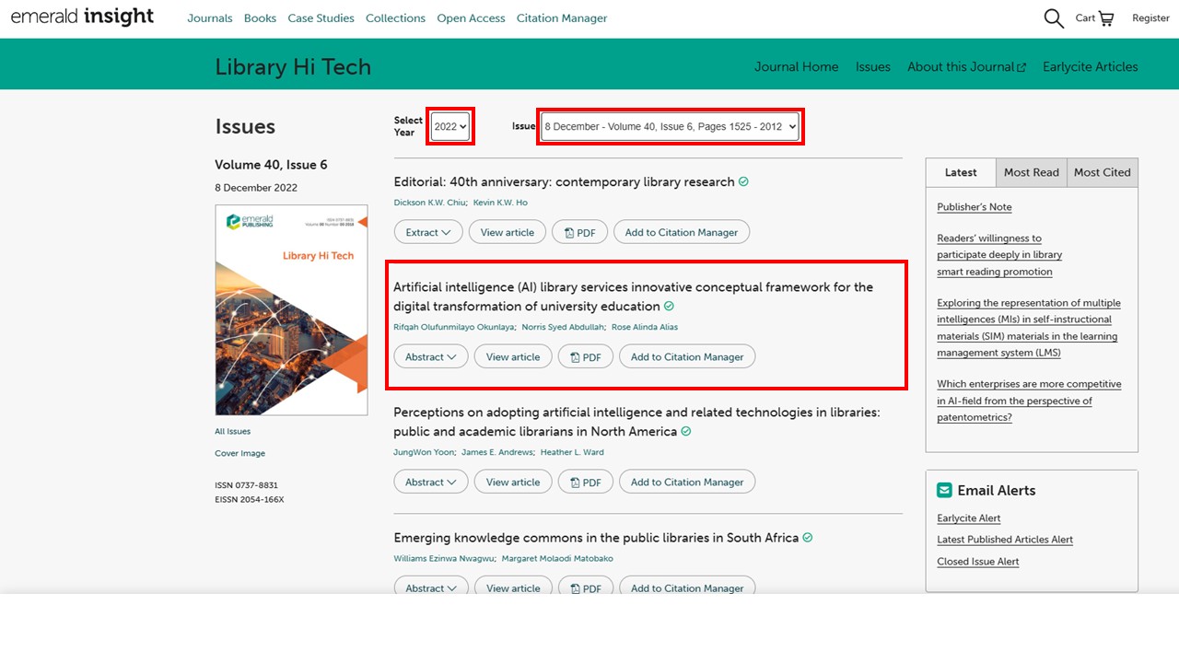
Task: Open Open Access in the top menu
Action: (x=471, y=18)
